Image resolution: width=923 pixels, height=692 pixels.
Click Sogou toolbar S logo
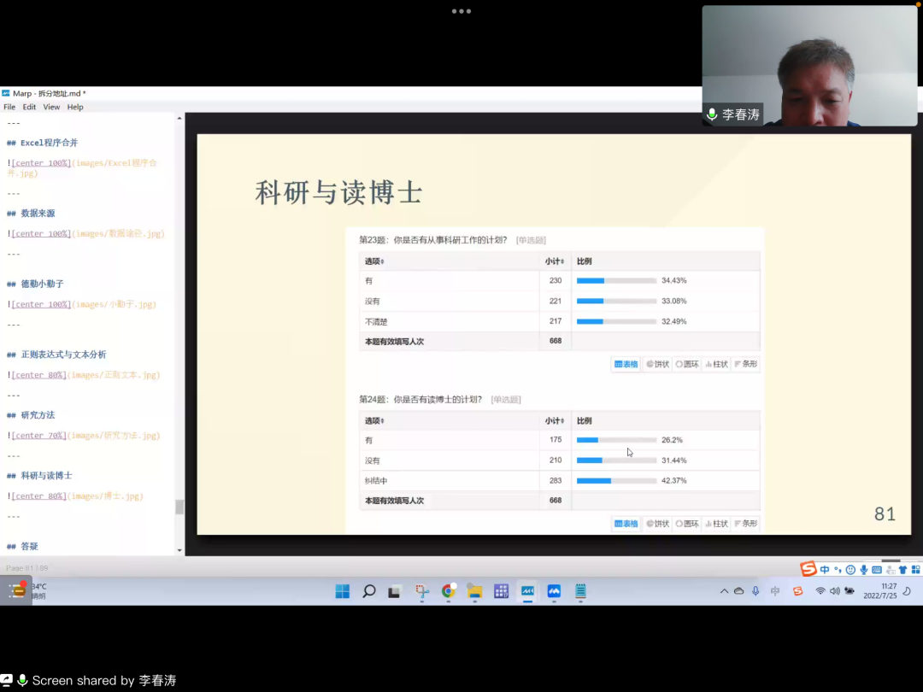pyautogui.click(x=808, y=568)
